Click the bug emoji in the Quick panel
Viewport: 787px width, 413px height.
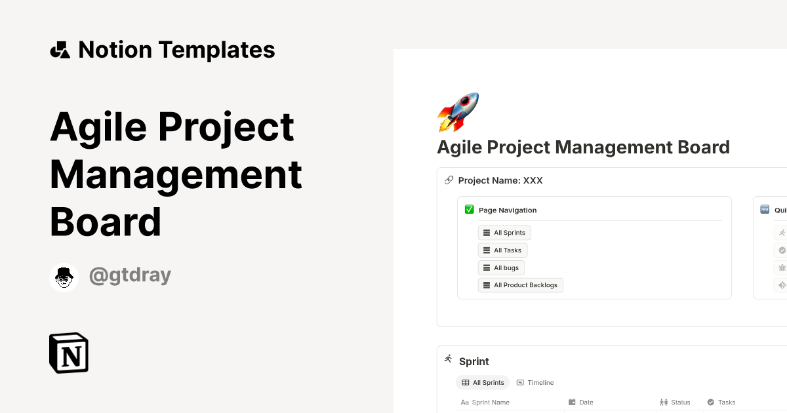click(x=782, y=267)
